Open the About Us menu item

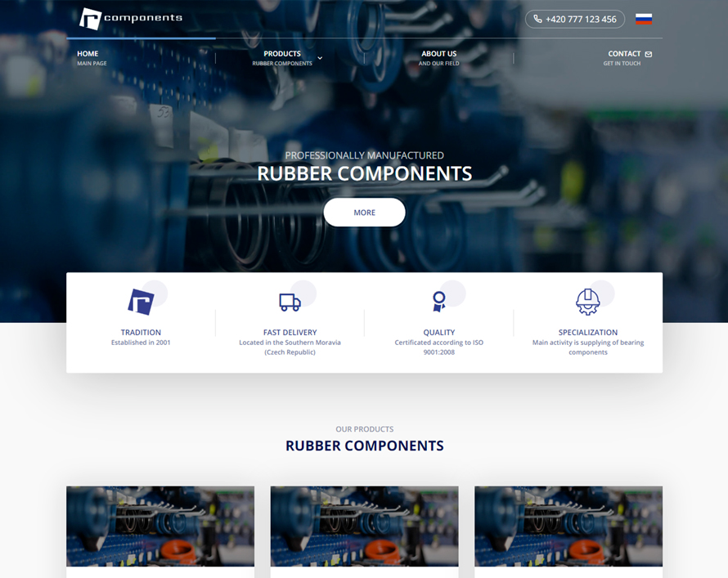point(438,58)
